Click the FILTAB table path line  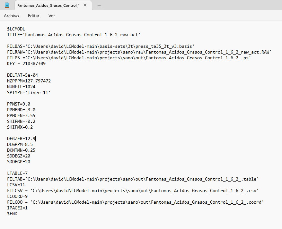click(133, 179)
